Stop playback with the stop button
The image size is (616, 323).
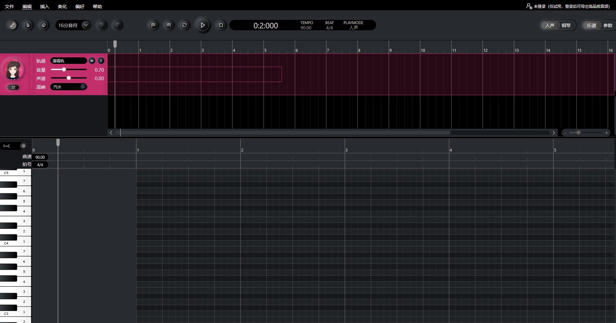click(221, 25)
